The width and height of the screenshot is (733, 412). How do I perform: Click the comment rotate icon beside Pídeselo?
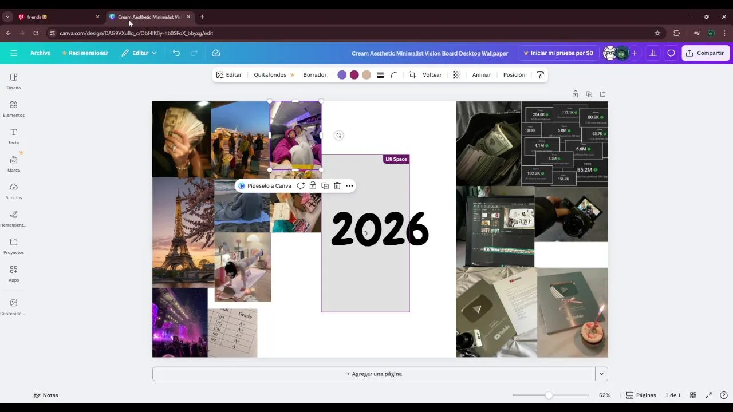[x=300, y=185]
